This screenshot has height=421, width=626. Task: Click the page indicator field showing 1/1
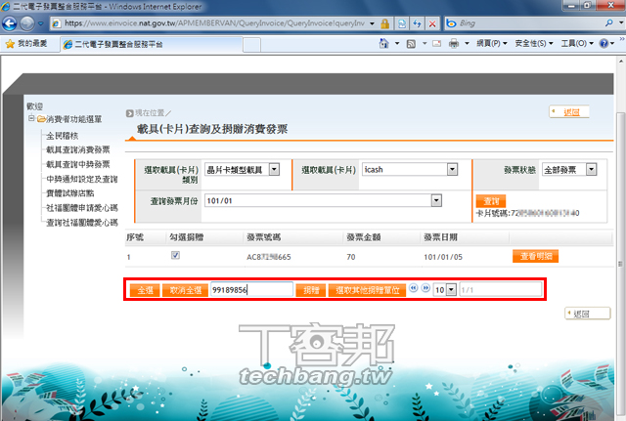(x=500, y=290)
